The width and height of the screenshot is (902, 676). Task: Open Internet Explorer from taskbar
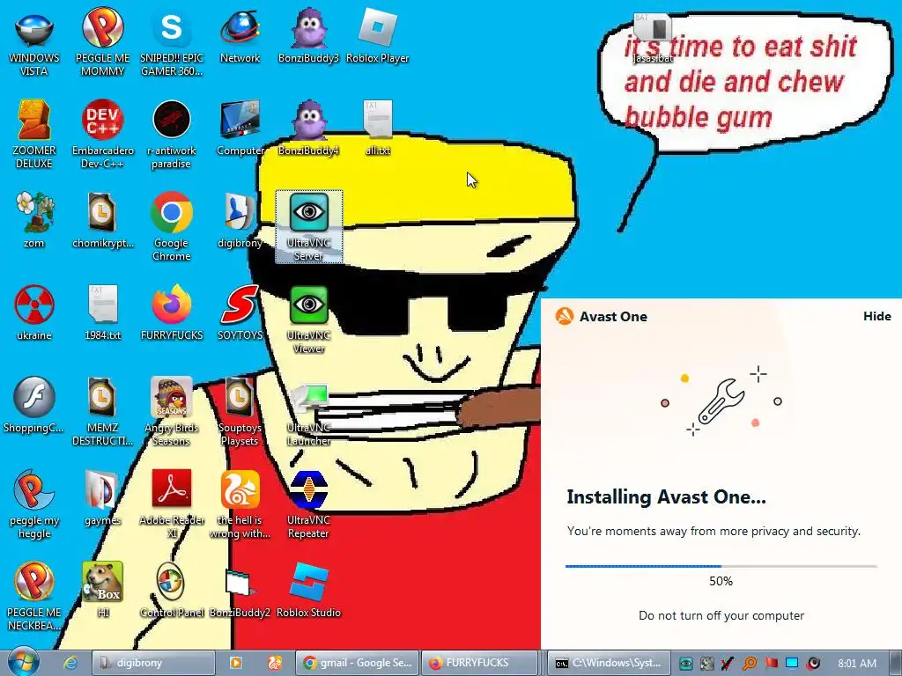click(70, 663)
